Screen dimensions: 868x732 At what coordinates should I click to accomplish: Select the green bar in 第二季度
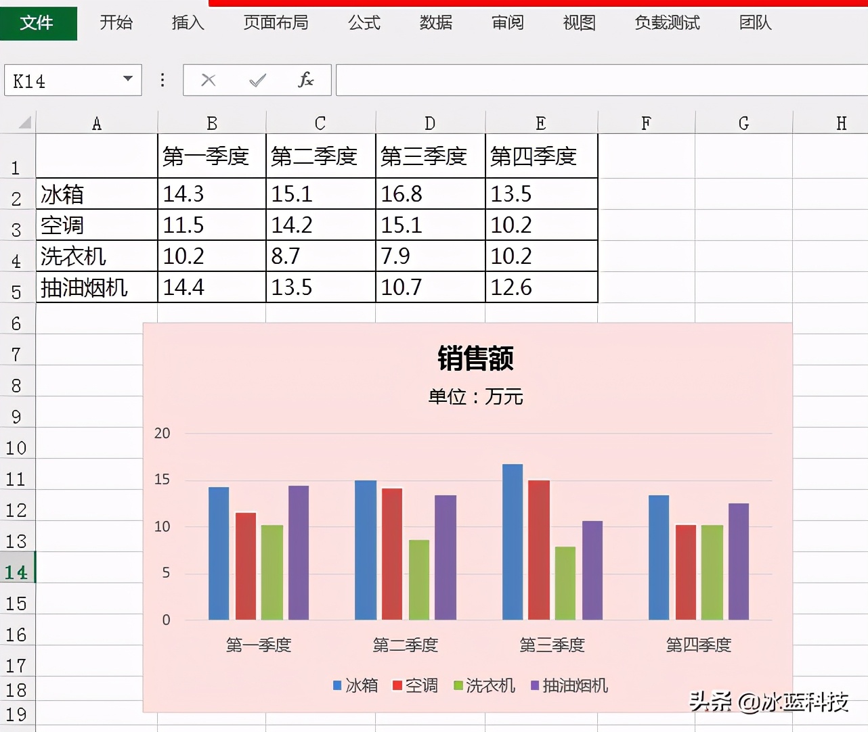(x=419, y=580)
